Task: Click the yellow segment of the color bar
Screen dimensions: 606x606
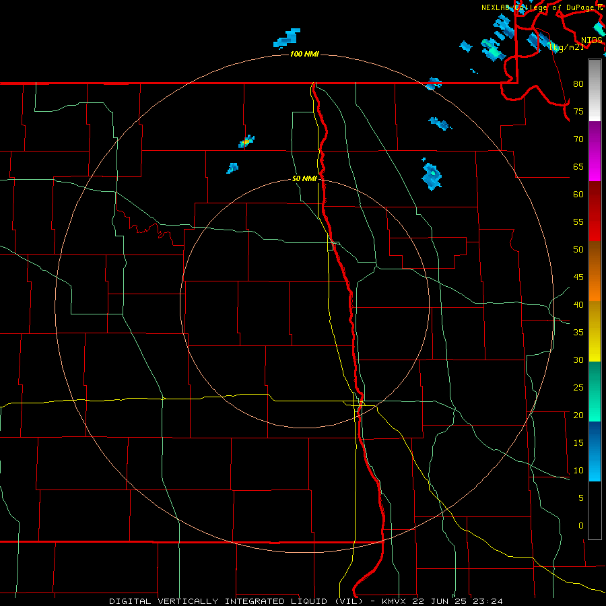Action: click(x=595, y=331)
